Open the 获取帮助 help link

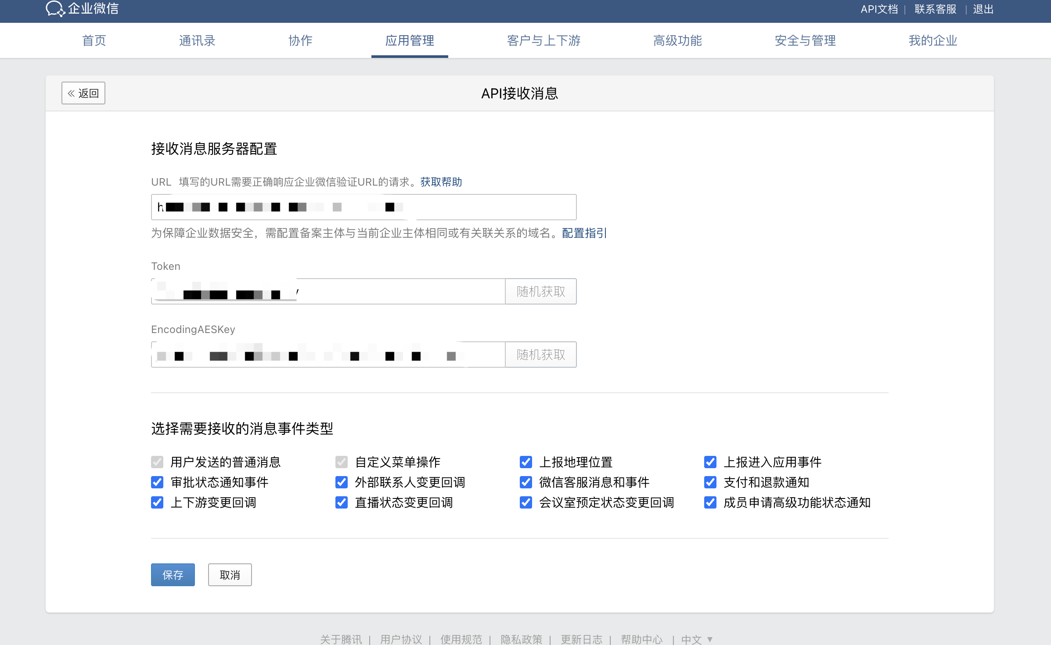coord(440,182)
